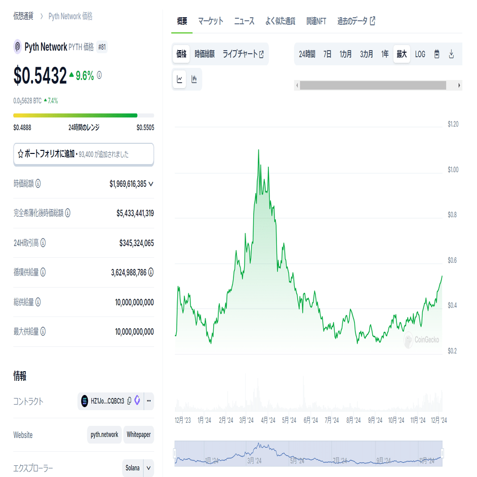This screenshot has height=477, width=477.
Task: Set chart range to 24時間
Action: (307, 54)
